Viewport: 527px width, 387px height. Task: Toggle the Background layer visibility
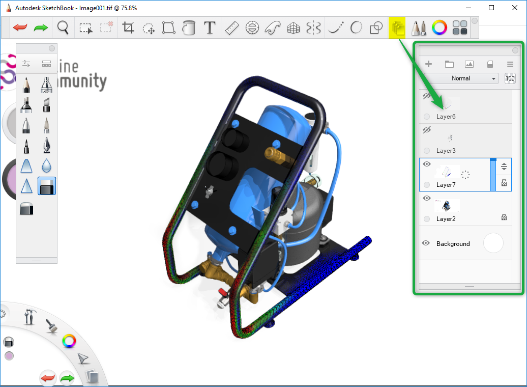pos(426,243)
